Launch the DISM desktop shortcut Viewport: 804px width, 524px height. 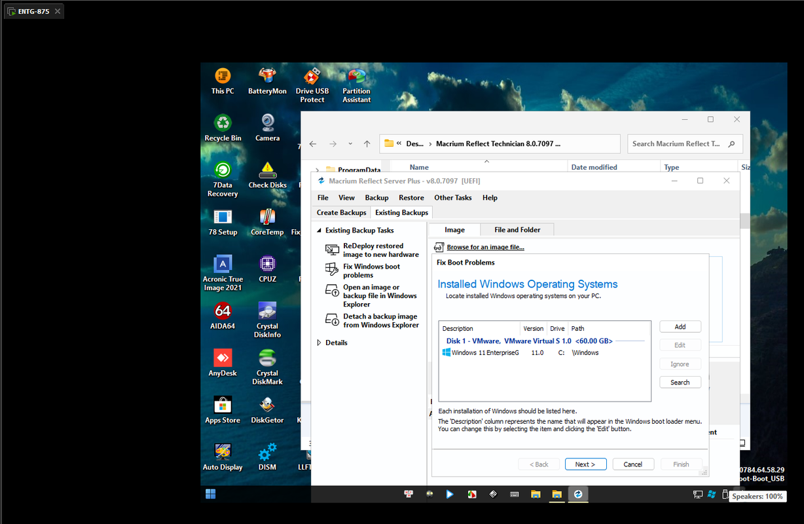pos(267,457)
